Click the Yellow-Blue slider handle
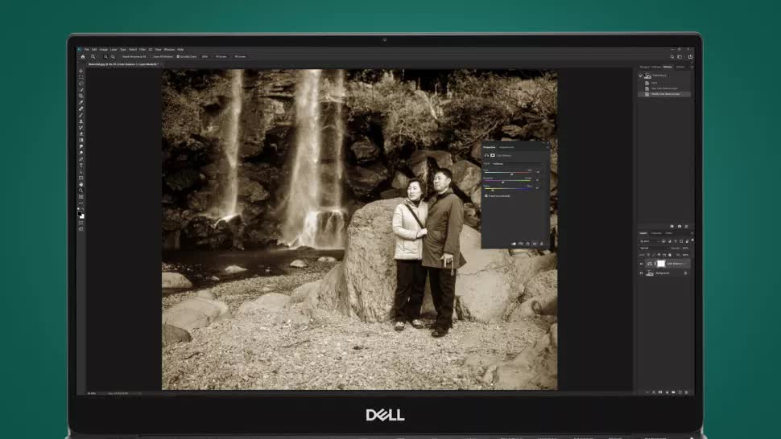This screenshot has height=439, width=781. pos(493,190)
